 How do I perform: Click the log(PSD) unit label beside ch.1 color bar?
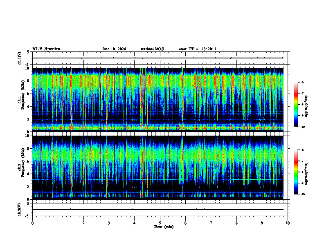pos(306,107)
